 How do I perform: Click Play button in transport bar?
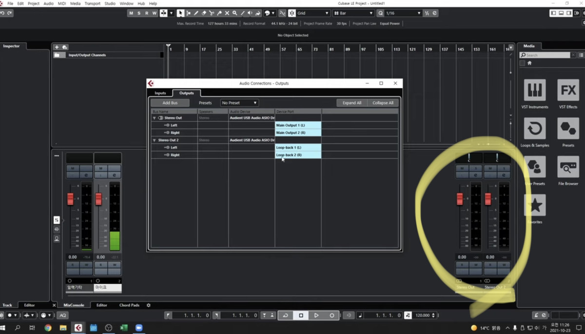(316, 315)
